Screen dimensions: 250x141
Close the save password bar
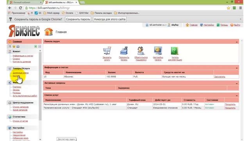point(241,19)
